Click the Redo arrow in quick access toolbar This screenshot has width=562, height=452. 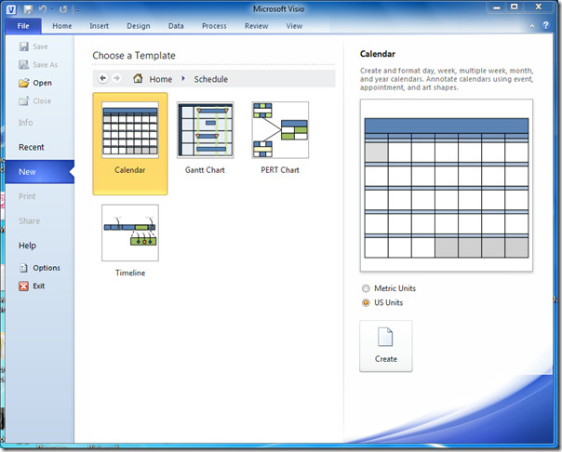63,9
